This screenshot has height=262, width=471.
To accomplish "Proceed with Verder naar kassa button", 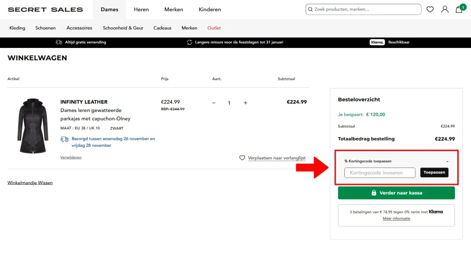I will 396,193.
